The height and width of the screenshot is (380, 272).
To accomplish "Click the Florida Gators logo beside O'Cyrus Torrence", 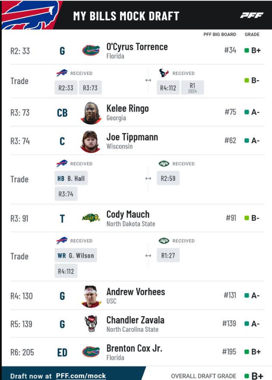I will click(91, 50).
